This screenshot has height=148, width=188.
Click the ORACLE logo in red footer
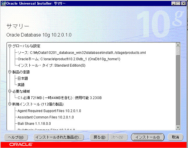pos(21,145)
